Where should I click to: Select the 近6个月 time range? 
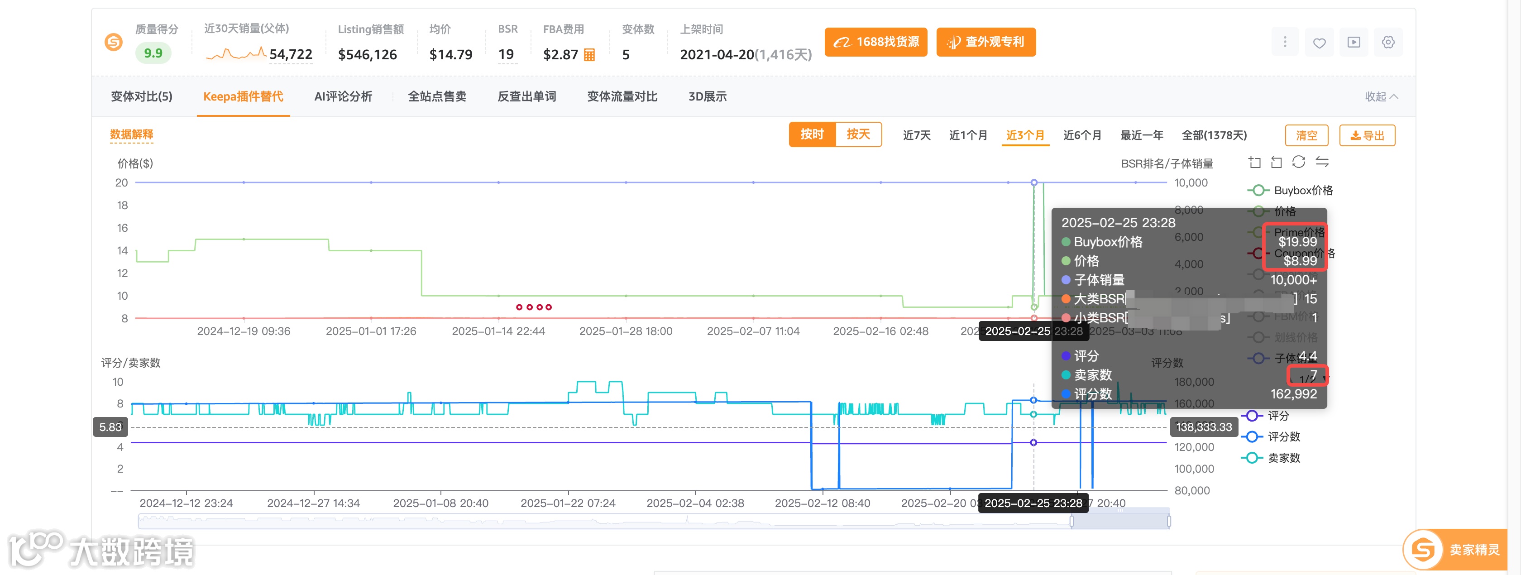point(1082,135)
